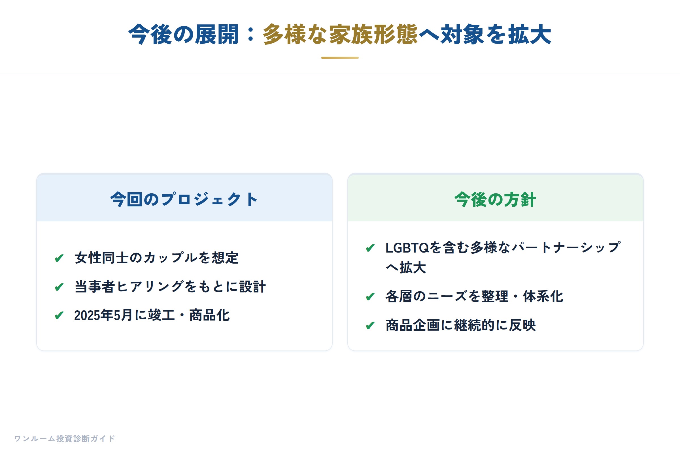The width and height of the screenshot is (680, 453).
Task: Click the title text 対象を拡大
Action: coord(496,35)
